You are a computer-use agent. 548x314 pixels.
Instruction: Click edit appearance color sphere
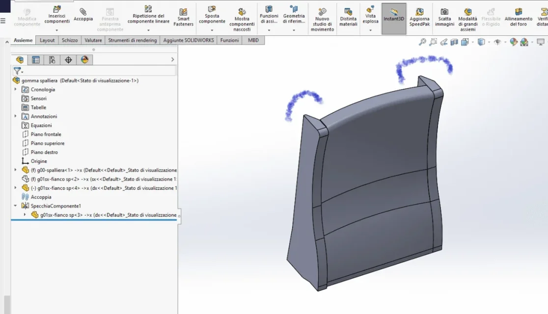click(x=514, y=42)
